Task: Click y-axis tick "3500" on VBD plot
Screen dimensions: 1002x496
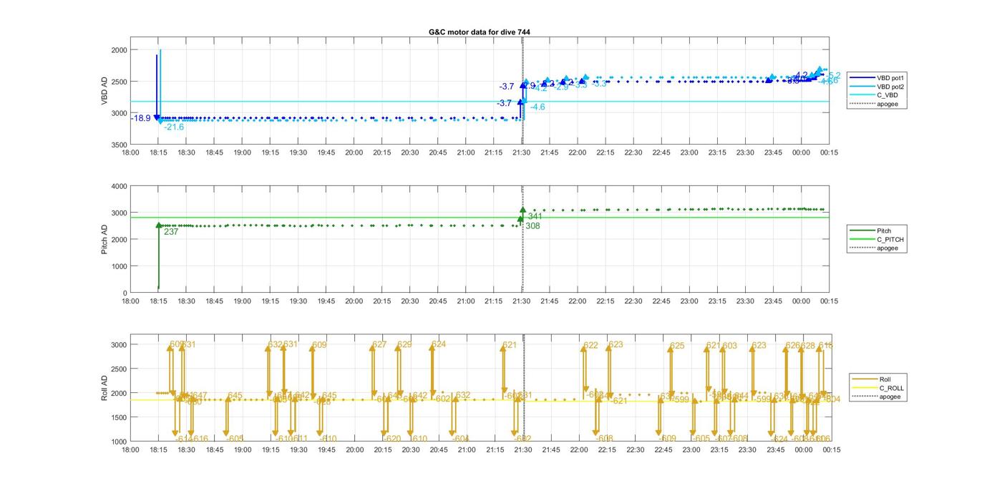Action: point(119,145)
